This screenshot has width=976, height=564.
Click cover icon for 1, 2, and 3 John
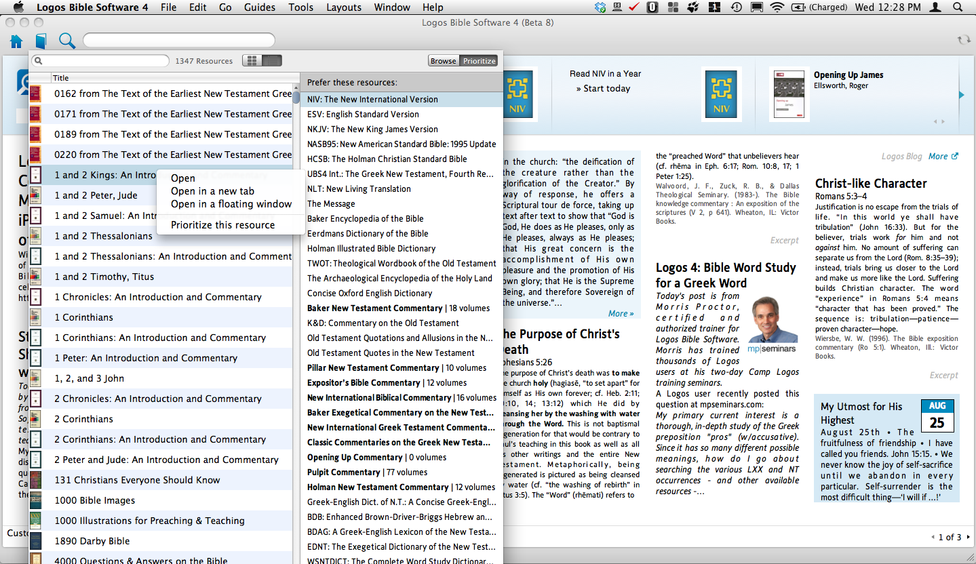click(x=35, y=378)
